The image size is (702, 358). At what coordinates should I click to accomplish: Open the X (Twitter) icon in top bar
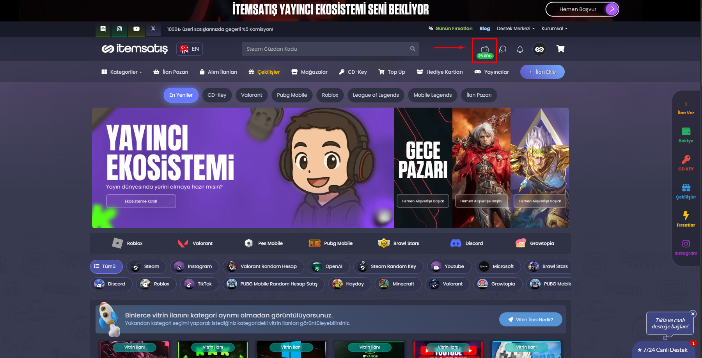[x=153, y=29]
